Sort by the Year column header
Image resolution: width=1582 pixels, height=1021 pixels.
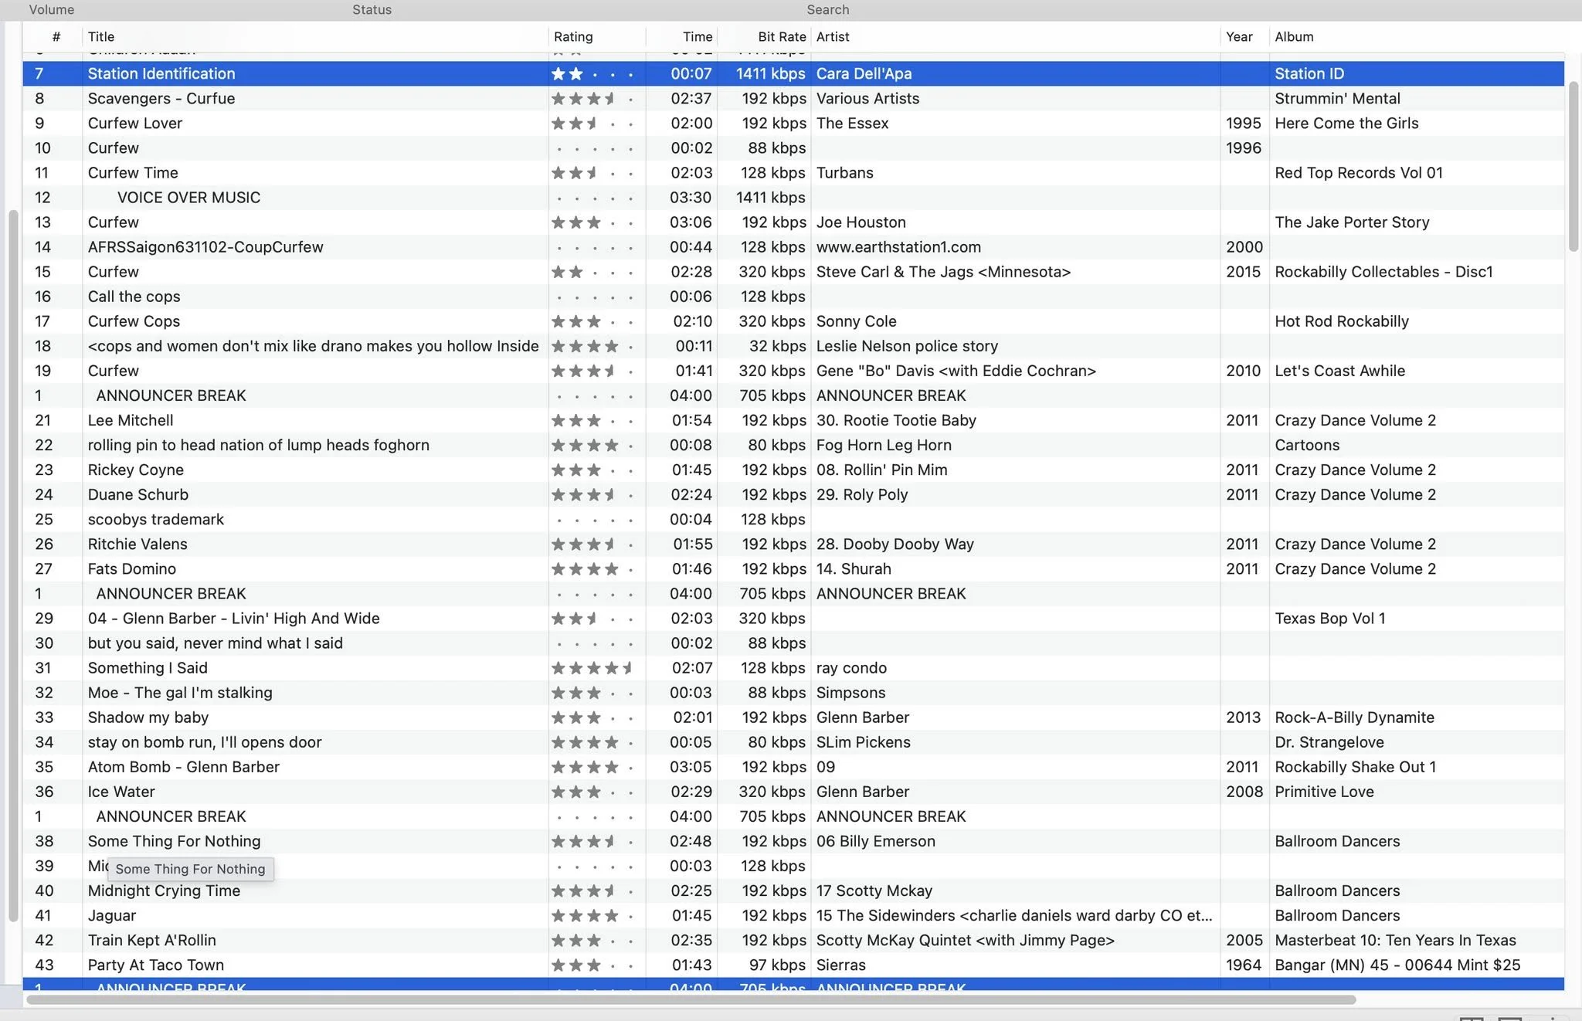1239,36
